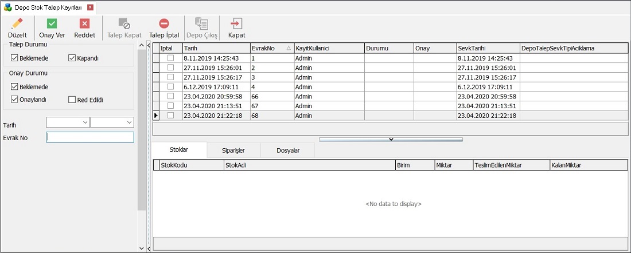Sort by the EvrakNo column header

tap(272, 48)
